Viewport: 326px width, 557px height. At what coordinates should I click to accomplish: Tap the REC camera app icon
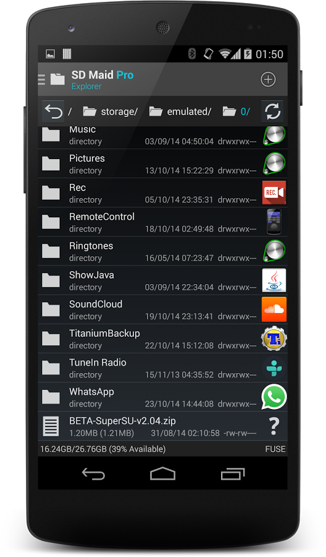[274, 192]
